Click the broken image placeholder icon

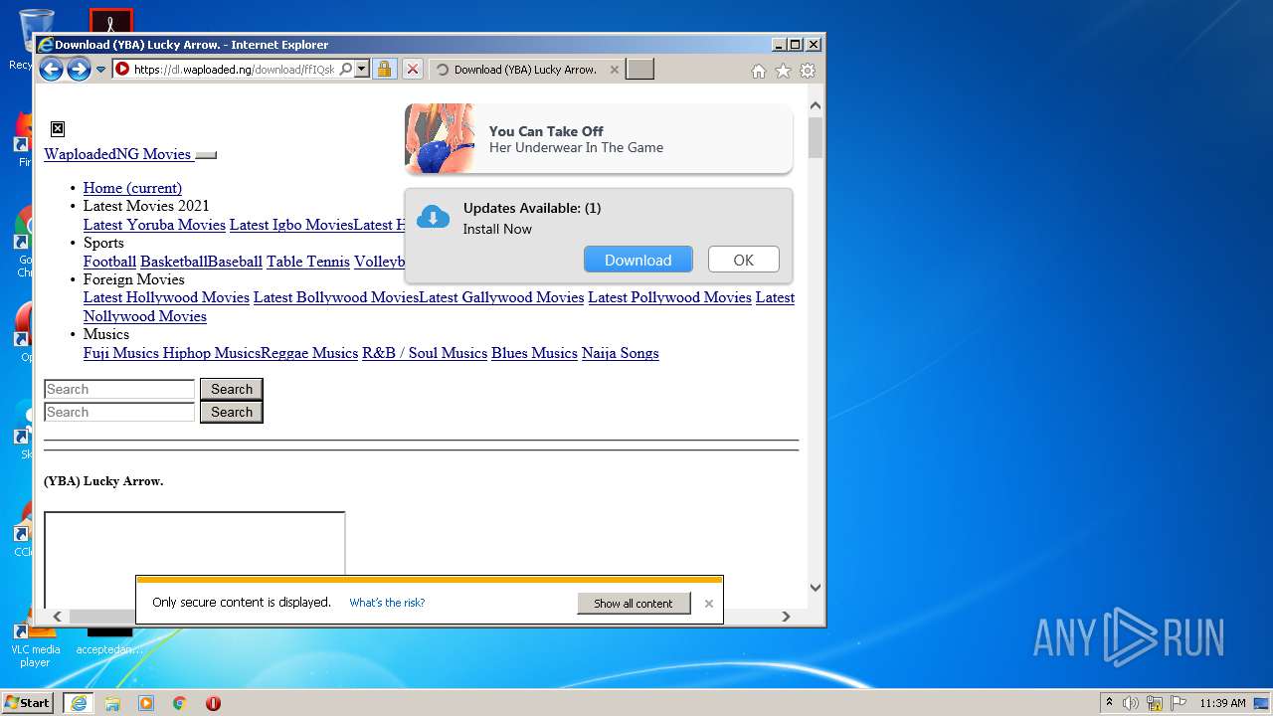coord(58,128)
